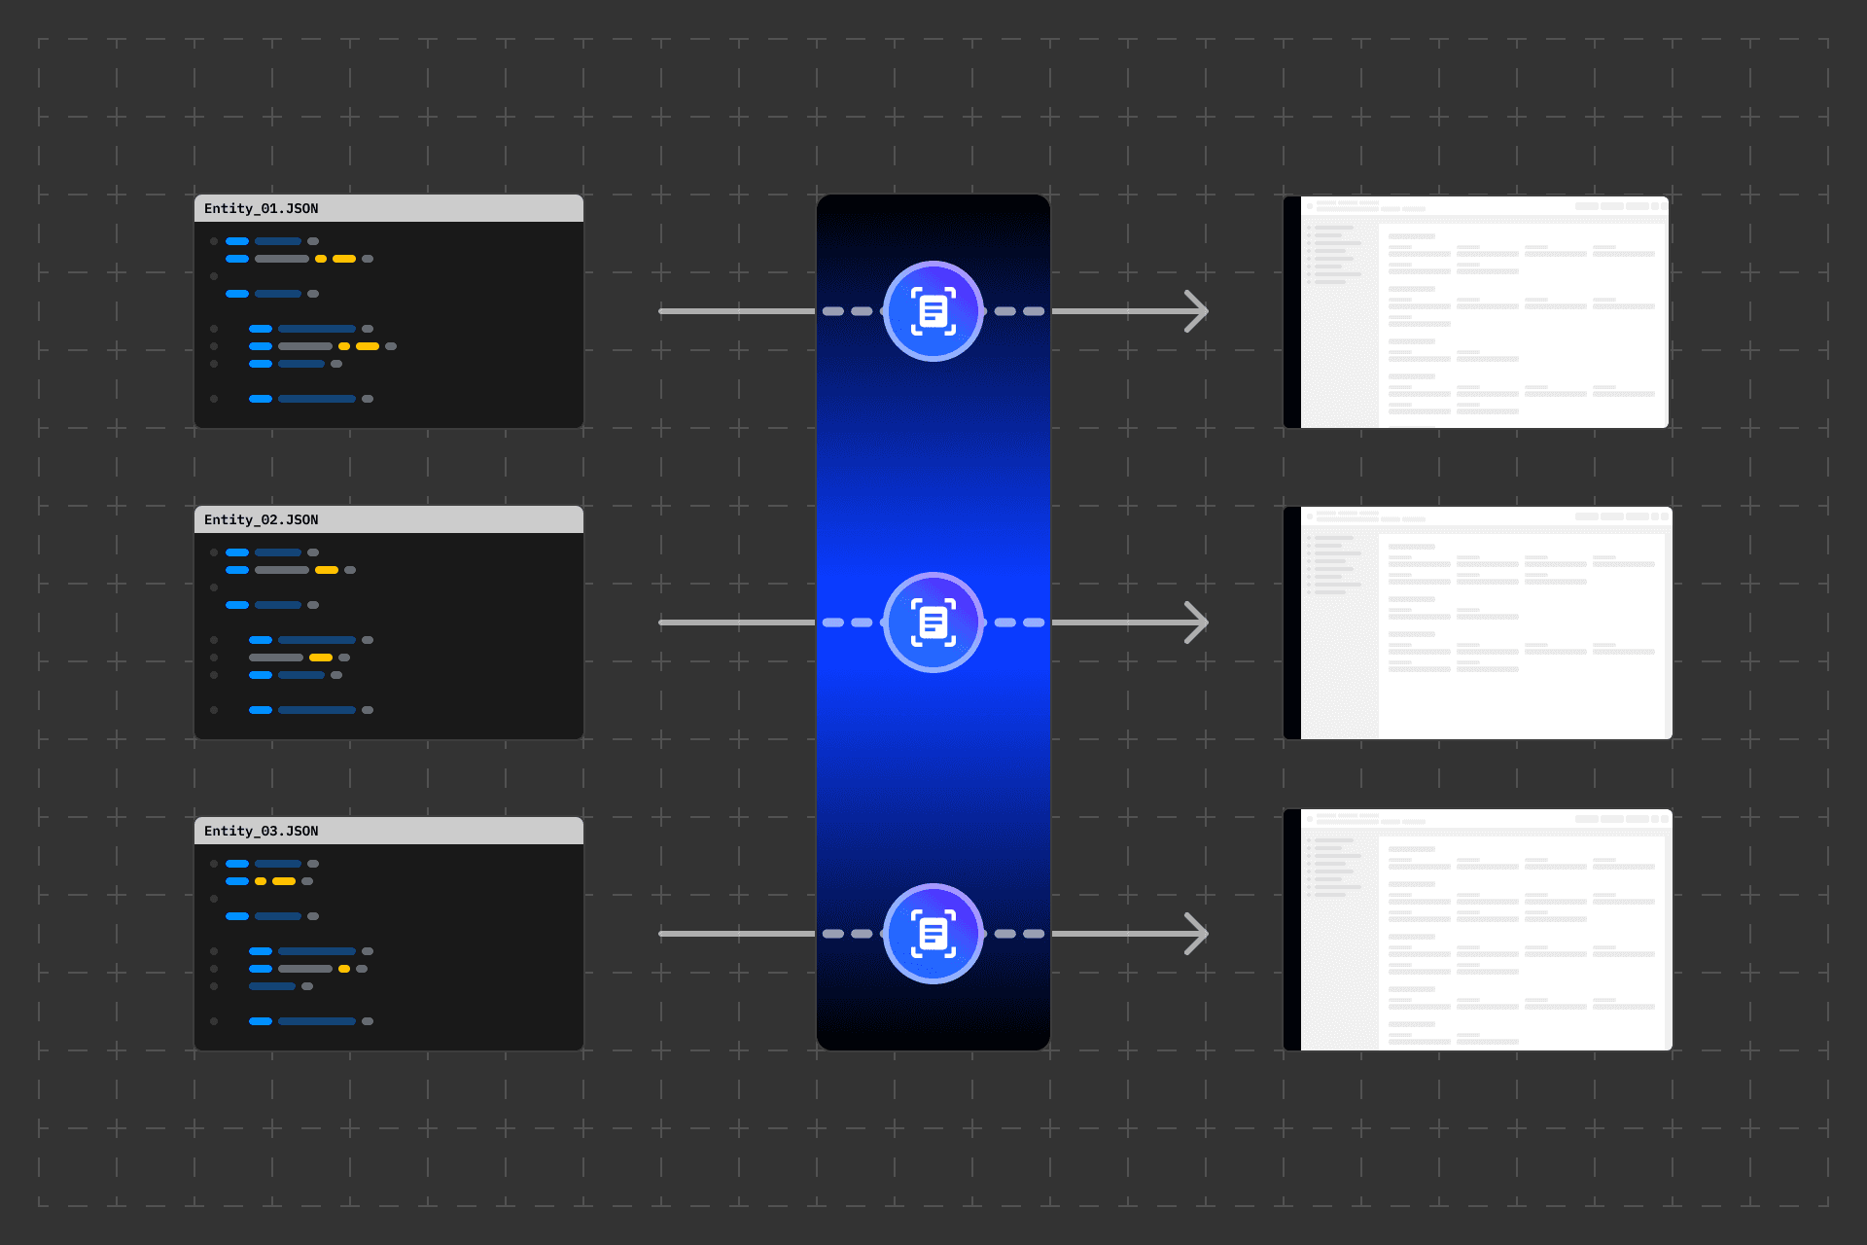Select the Entity_01.JSON title bar
This screenshot has height=1245, width=1867.
point(389,208)
